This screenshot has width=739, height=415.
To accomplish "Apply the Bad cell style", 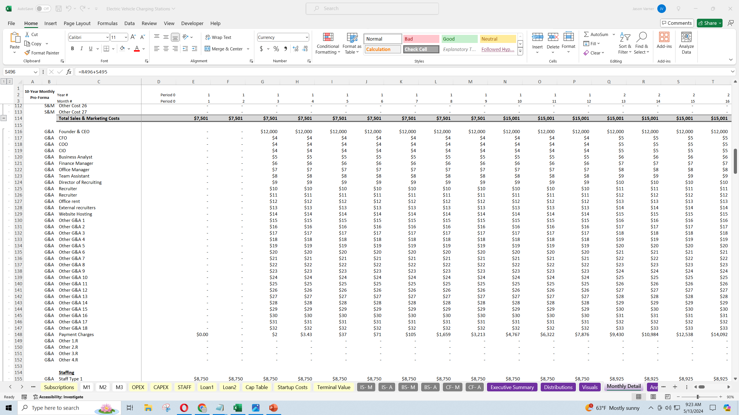I will pos(421,39).
